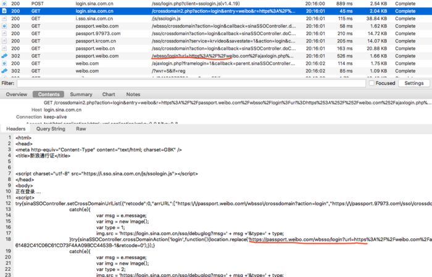Switch to the Overview tab
Screen dimensions: 432x277
[17, 94]
